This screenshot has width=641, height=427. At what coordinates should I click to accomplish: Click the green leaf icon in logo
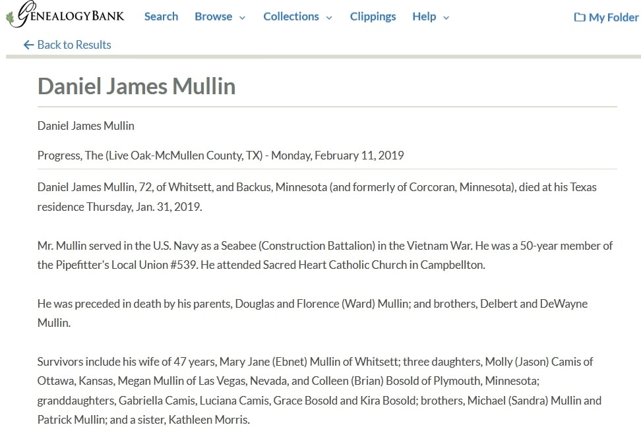point(10,17)
